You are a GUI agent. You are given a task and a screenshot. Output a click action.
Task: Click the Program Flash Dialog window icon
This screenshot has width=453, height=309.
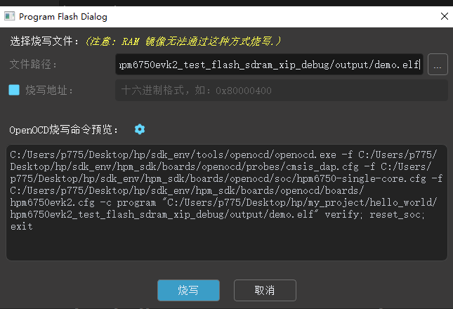click(x=9, y=15)
